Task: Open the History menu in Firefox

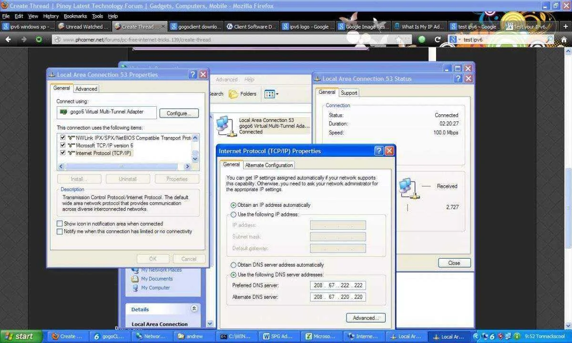Action: pyautogui.click(x=51, y=16)
